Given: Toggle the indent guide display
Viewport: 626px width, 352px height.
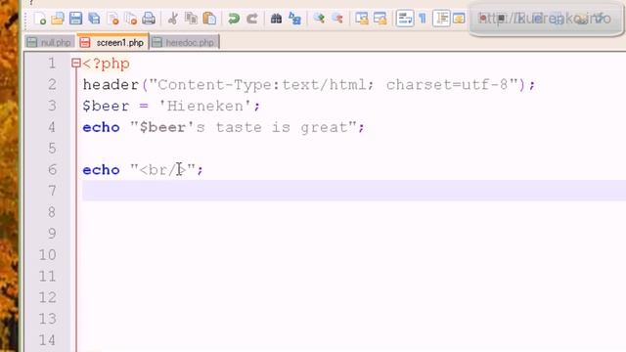Looking at the screenshot, I should (441, 19).
